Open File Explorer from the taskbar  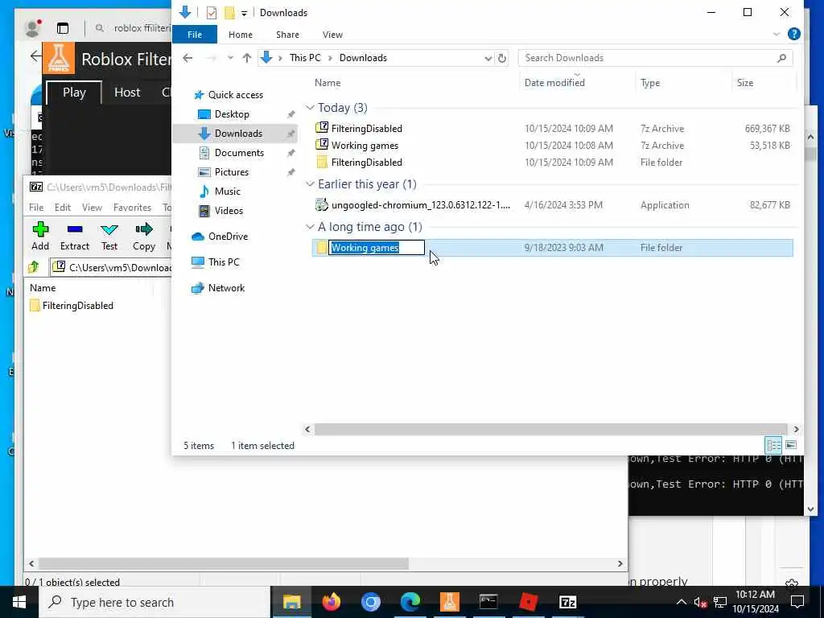tap(291, 602)
